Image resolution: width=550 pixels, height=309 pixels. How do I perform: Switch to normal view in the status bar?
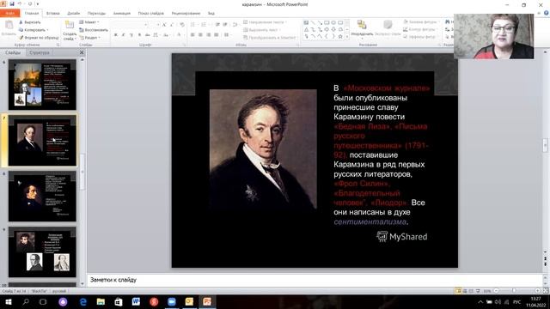point(458,291)
